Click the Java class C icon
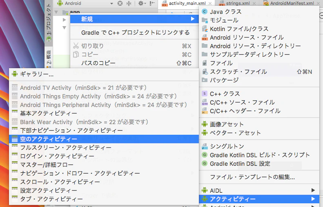The image size is (323, 207). pyautogui.click(x=204, y=11)
